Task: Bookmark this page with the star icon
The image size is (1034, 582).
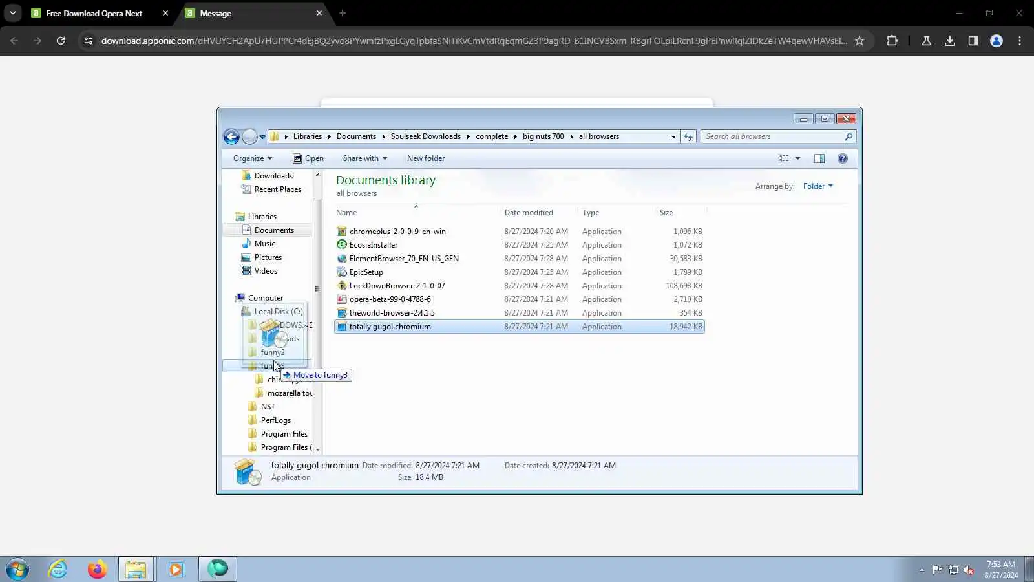Action: (x=860, y=41)
